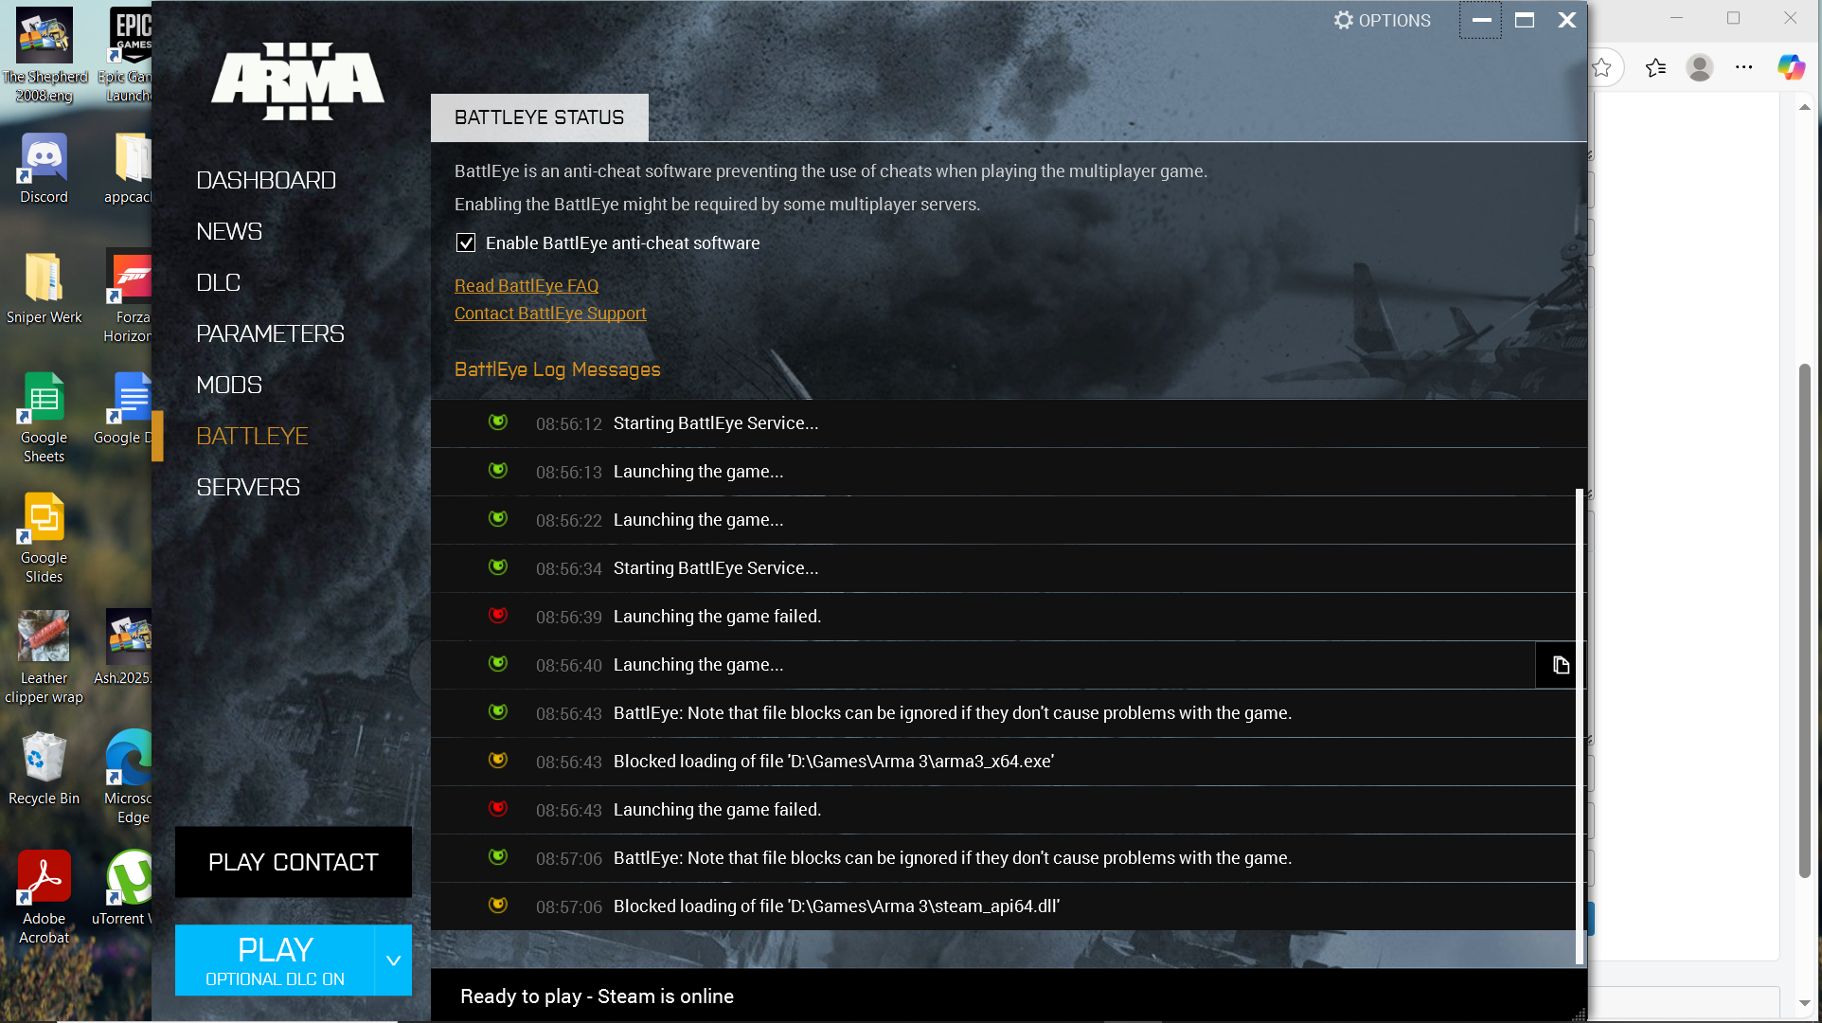Open appcache folder on desktop
Viewport: 1822px width, 1023px height.
(128, 169)
